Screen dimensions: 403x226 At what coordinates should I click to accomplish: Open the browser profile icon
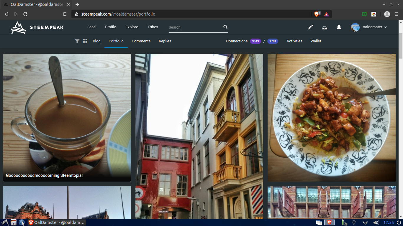click(x=387, y=14)
